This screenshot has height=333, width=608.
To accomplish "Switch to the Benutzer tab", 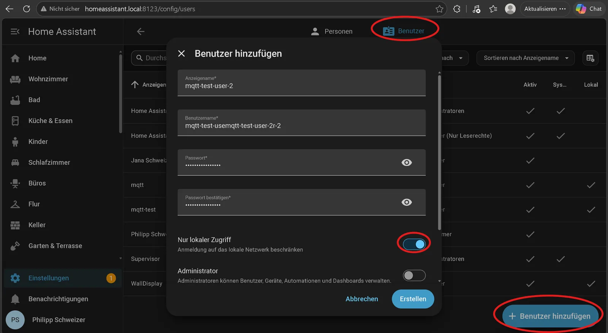I will click(404, 31).
